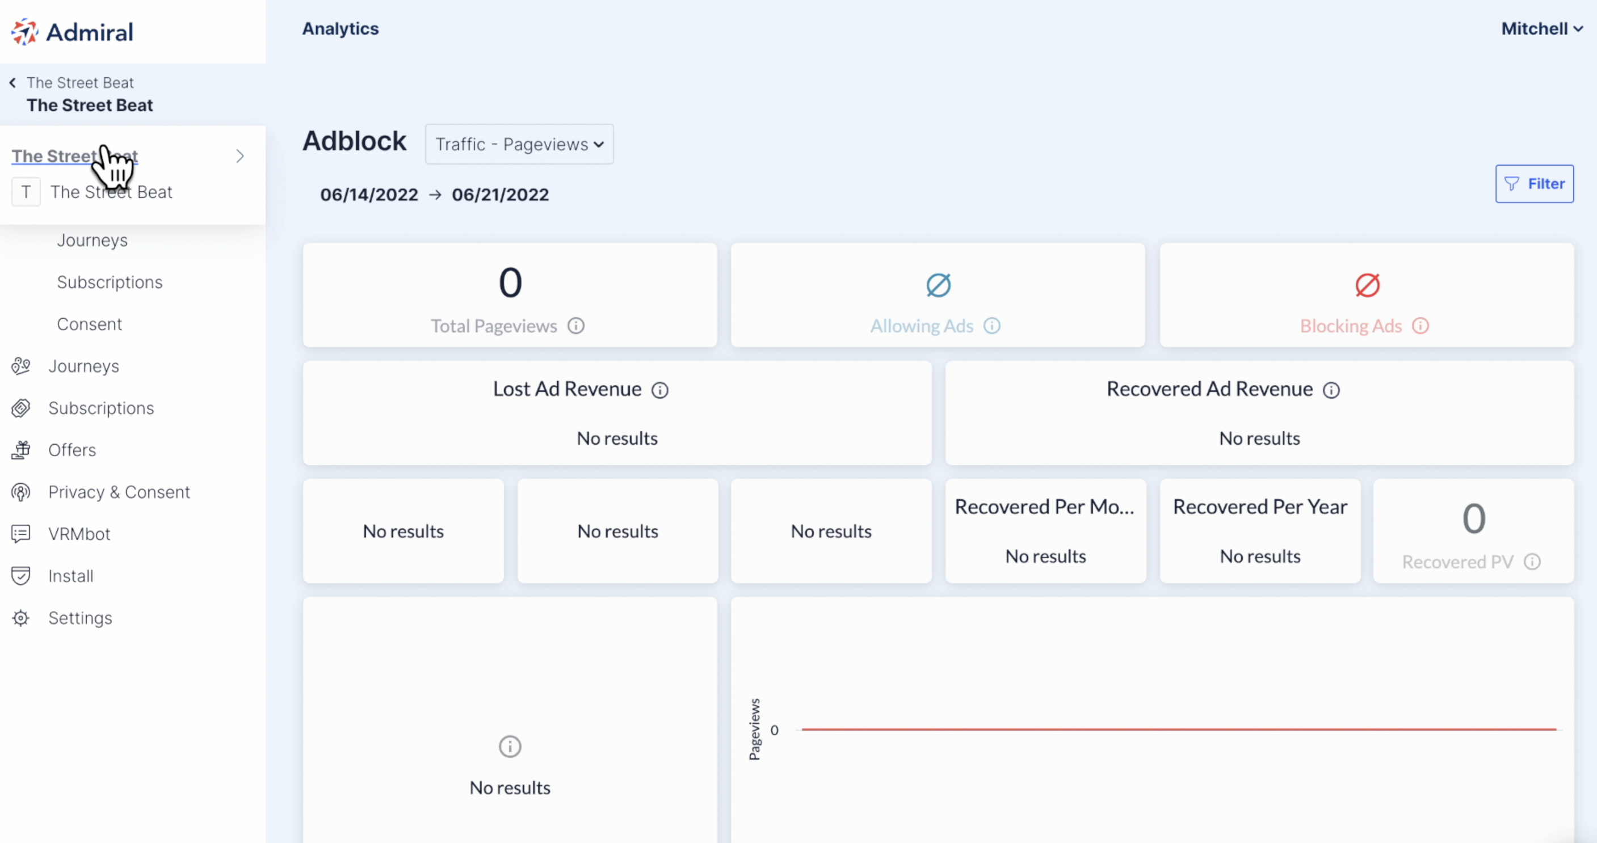Click The Street Beat breadcrumb text
The height and width of the screenshot is (843, 1597).
pyautogui.click(x=80, y=82)
